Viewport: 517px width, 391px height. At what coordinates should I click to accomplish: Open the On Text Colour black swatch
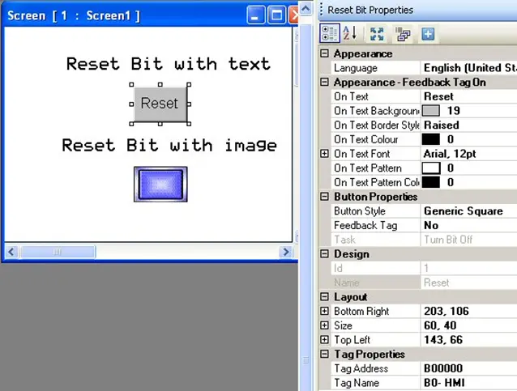point(430,139)
